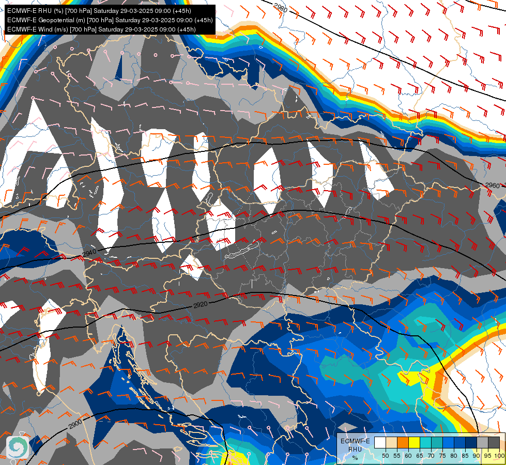Image resolution: width=506 pixels, height=465 pixels.
Task: Click the legend value 60
Action: click(408, 456)
